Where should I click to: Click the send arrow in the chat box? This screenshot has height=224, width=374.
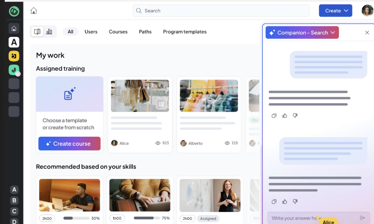click(362, 218)
